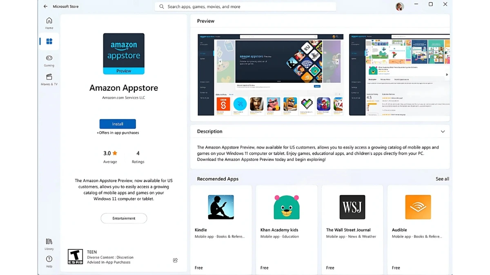Click See all recommended apps
Viewport: 490px width, 275px height.
[x=442, y=179]
